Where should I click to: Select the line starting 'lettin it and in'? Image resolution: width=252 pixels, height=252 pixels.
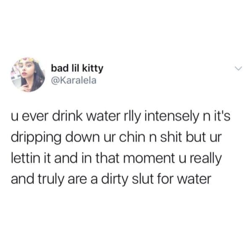pyautogui.click(x=116, y=158)
